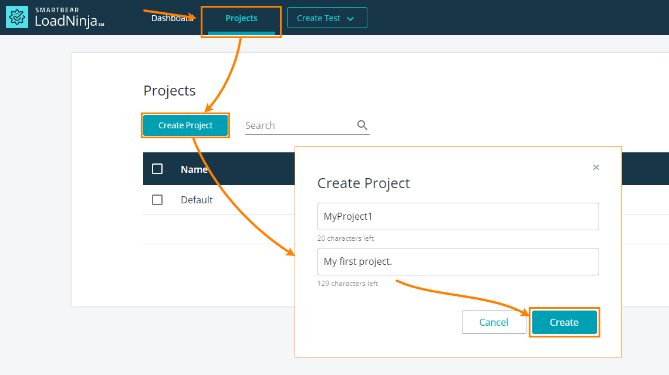Toggle the select-all checkbox in table header
This screenshot has width=669, height=375.
point(157,169)
